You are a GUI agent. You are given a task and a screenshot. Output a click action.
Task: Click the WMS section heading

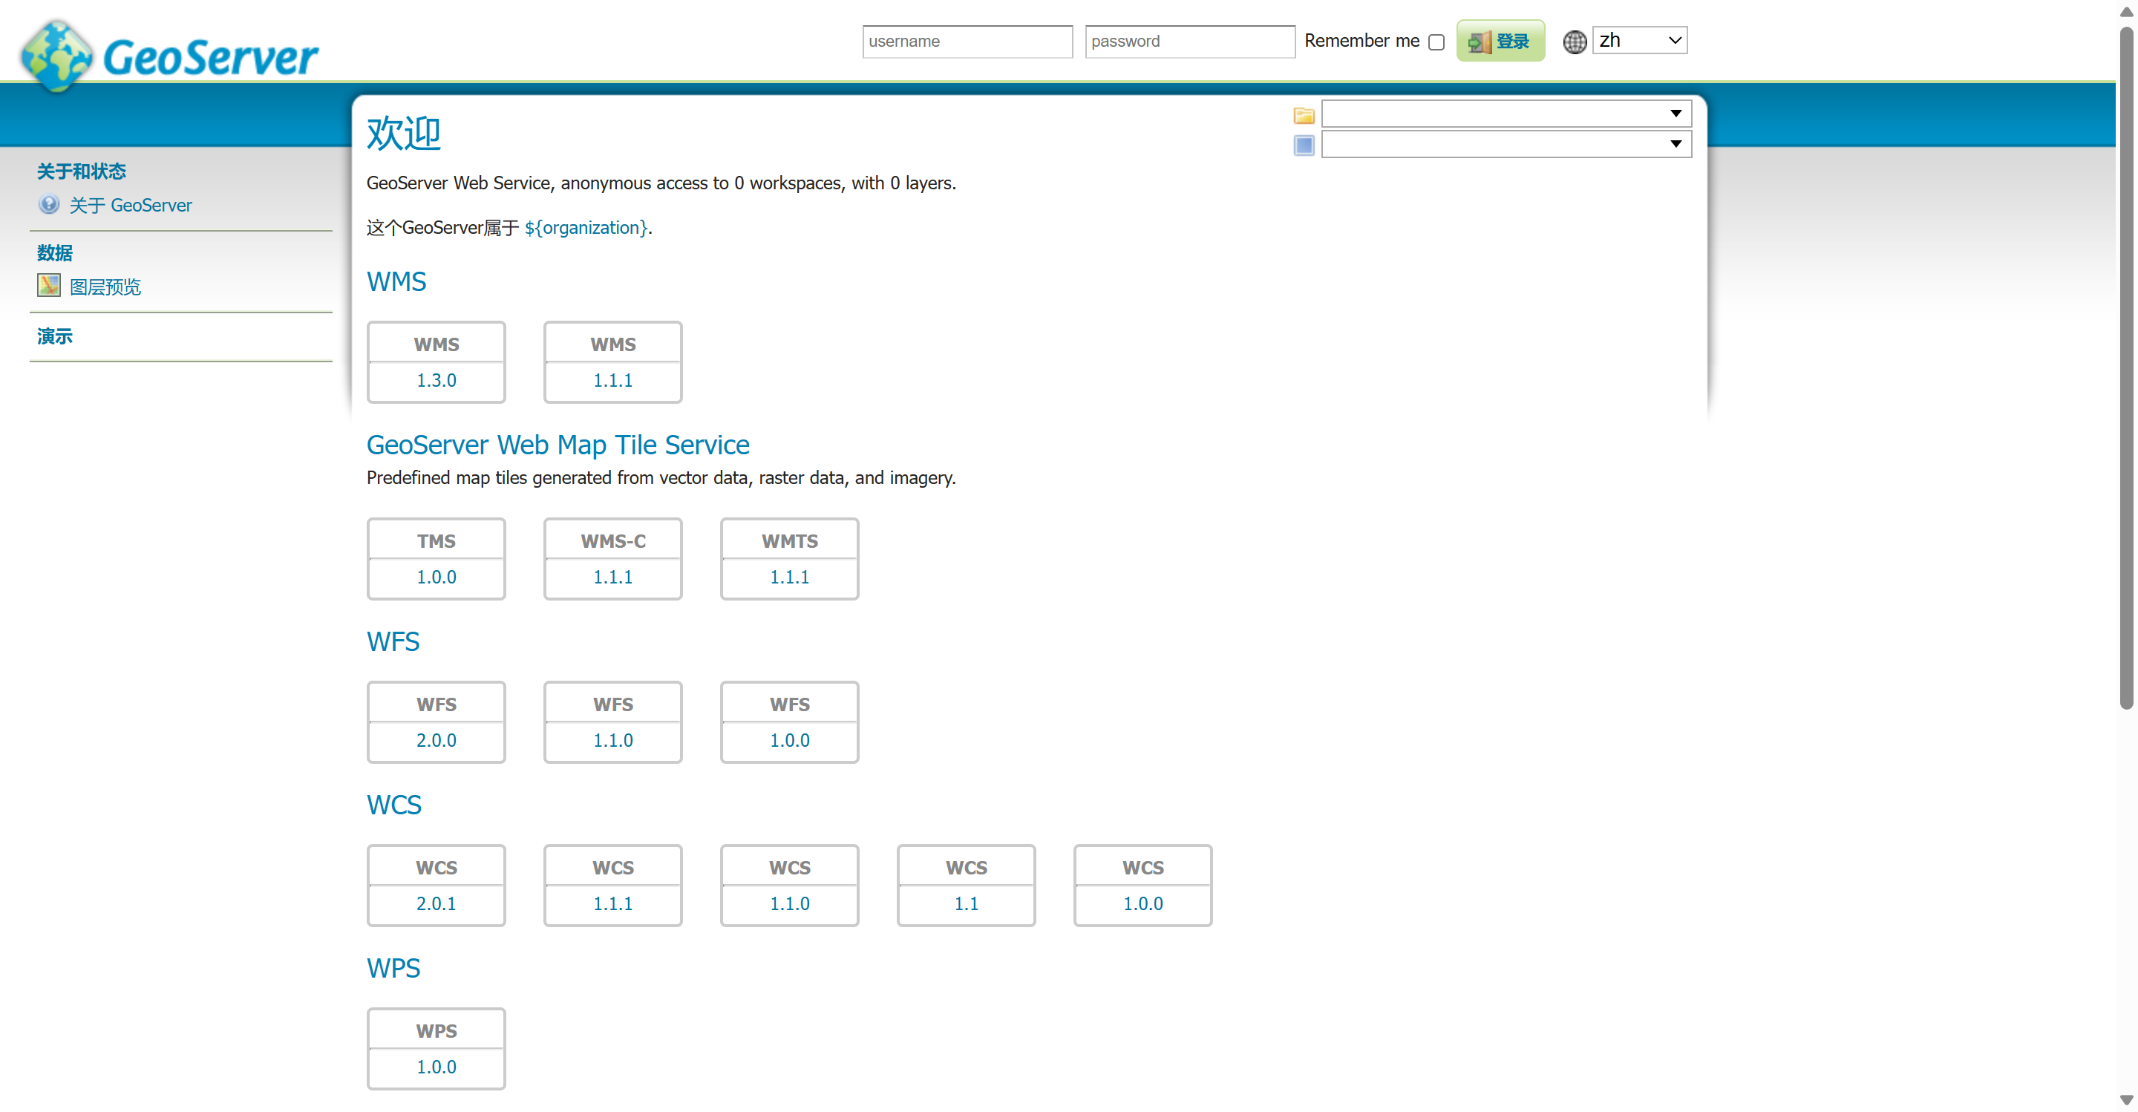click(x=396, y=281)
